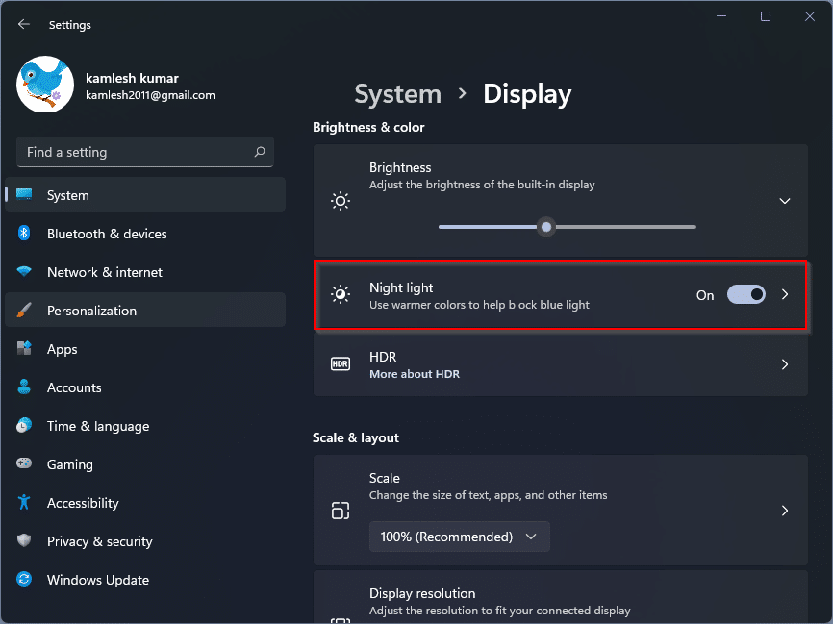The width and height of the screenshot is (833, 624).
Task: Click the Personalization paintbrush icon
Action: (24, 311)
